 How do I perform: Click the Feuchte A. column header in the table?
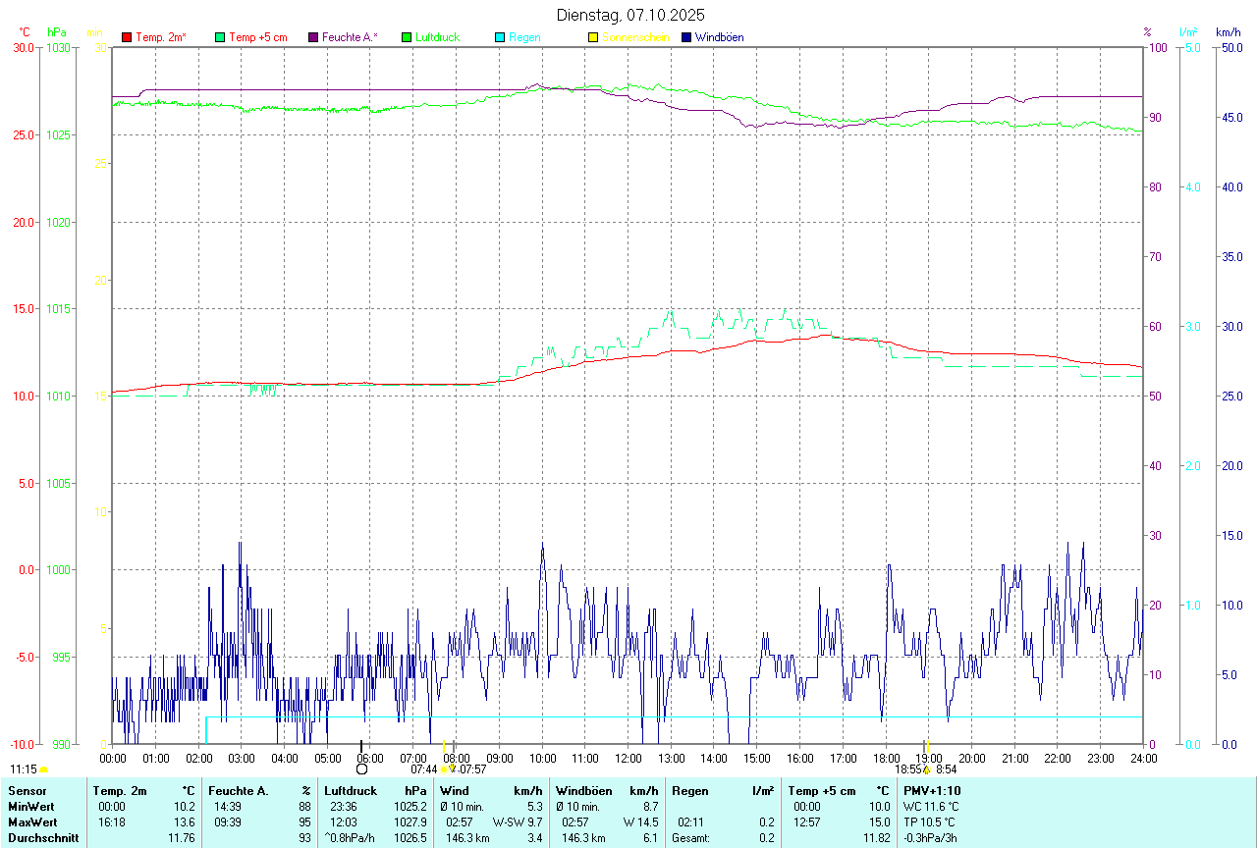pyautogui.click(x=239, y=791)
